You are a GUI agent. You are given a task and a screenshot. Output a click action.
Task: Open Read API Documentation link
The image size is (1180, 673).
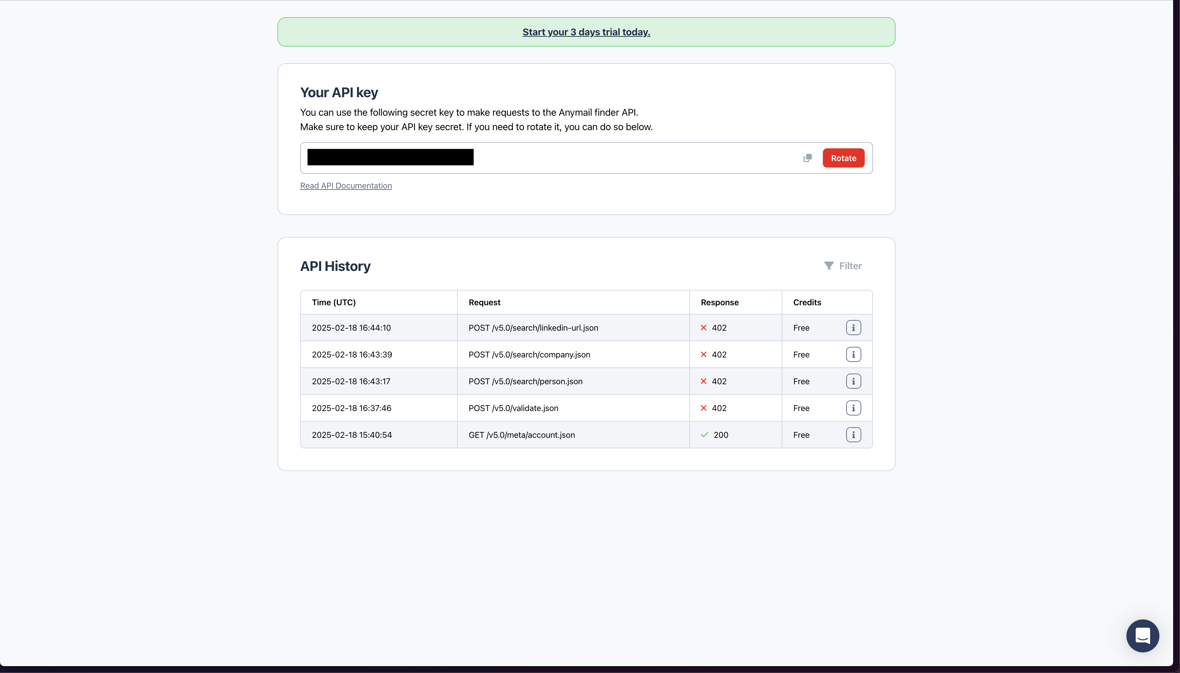click(346, 186)
